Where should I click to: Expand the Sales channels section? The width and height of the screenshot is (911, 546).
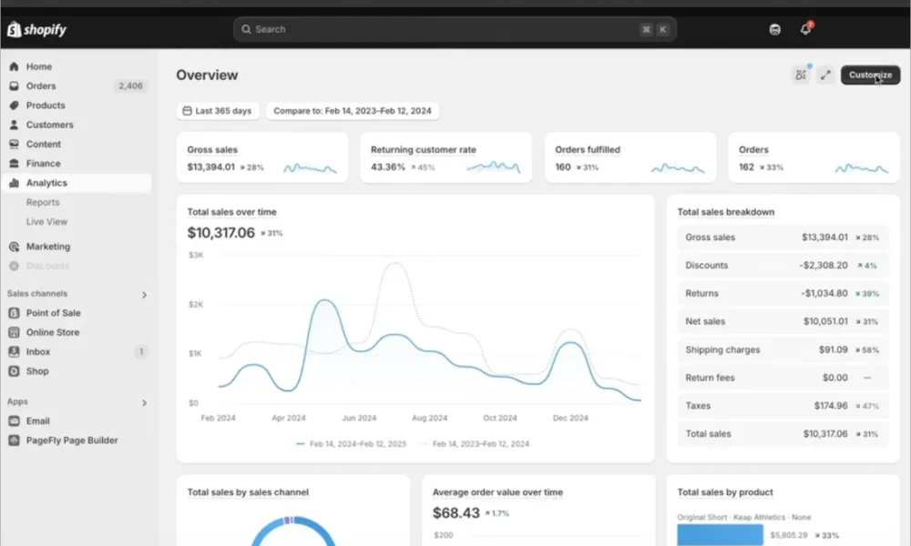(x=144, y=294)
